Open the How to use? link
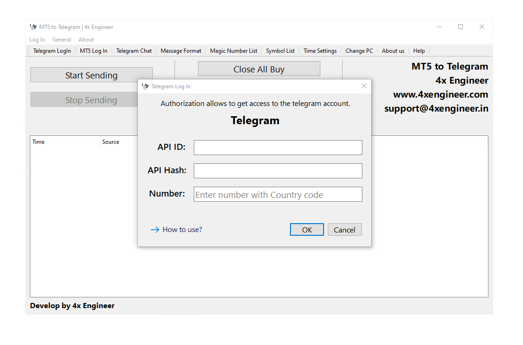Screen dimensions: 523x345 pyautogui.click(x=177, y=230)
